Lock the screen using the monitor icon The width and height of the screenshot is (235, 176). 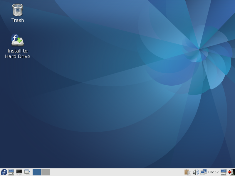point(224,172)
